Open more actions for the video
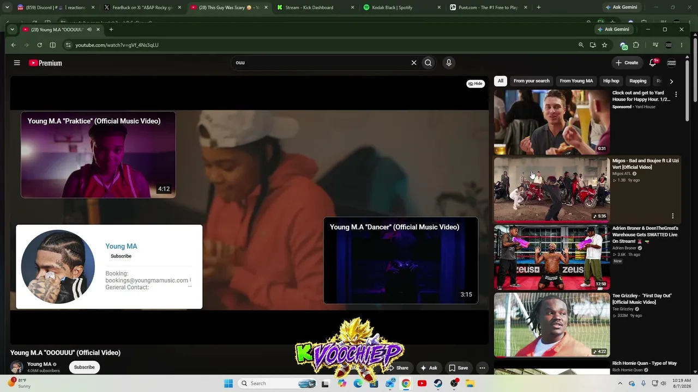 tap(482, 367)
